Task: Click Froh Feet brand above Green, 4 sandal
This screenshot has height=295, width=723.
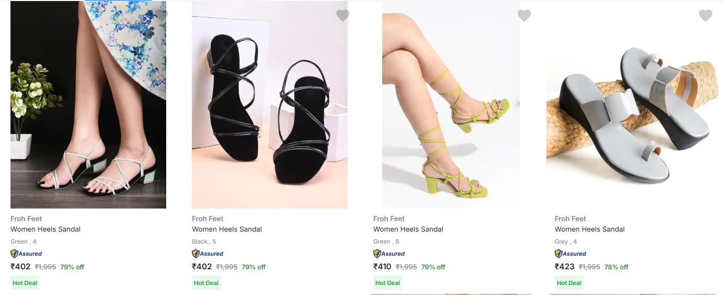Action: (26, 218)
